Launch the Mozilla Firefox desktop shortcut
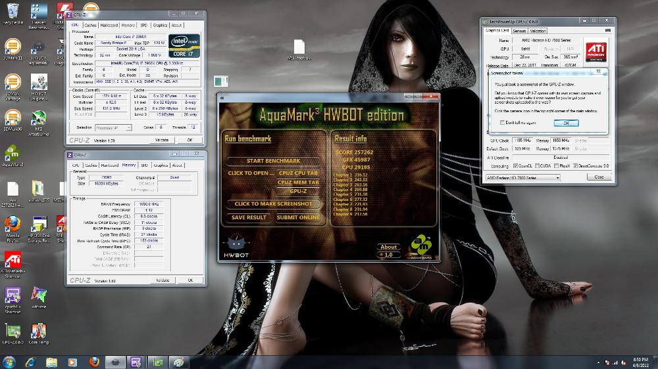 point(13,229)
